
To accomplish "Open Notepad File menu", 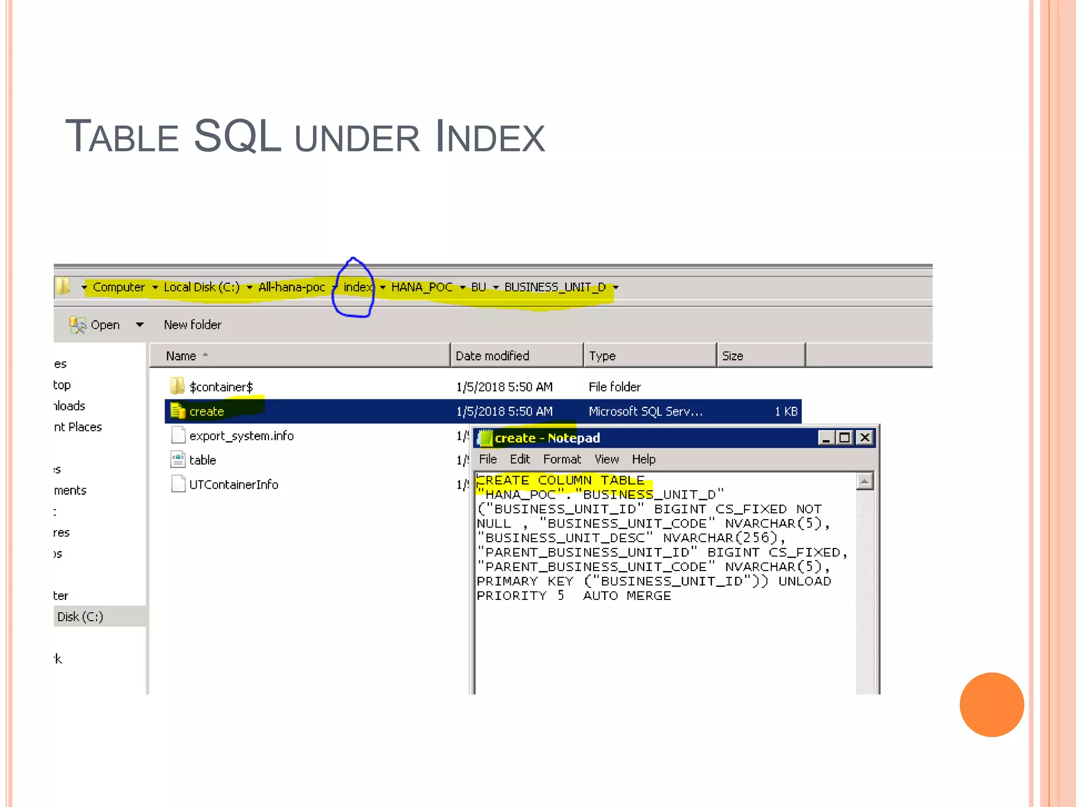I will (488, 459).
